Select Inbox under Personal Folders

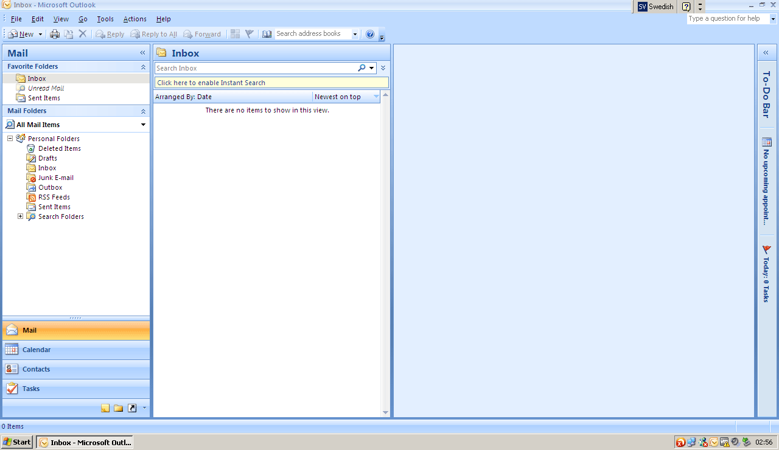[x=47, y=168]
